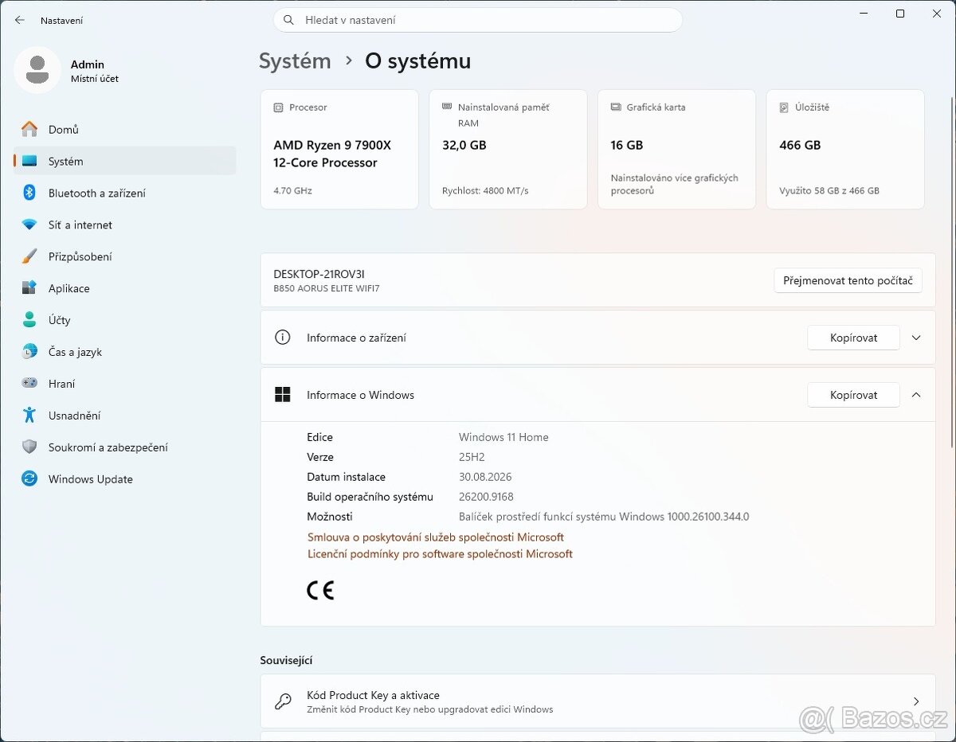Click the Související heading

pos(286,660)
